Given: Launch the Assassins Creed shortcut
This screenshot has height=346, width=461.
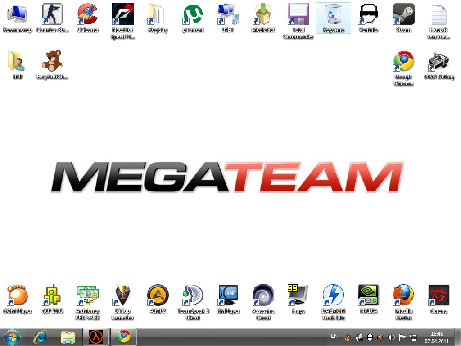Looking at the screenshot, I should click(263, 302).
